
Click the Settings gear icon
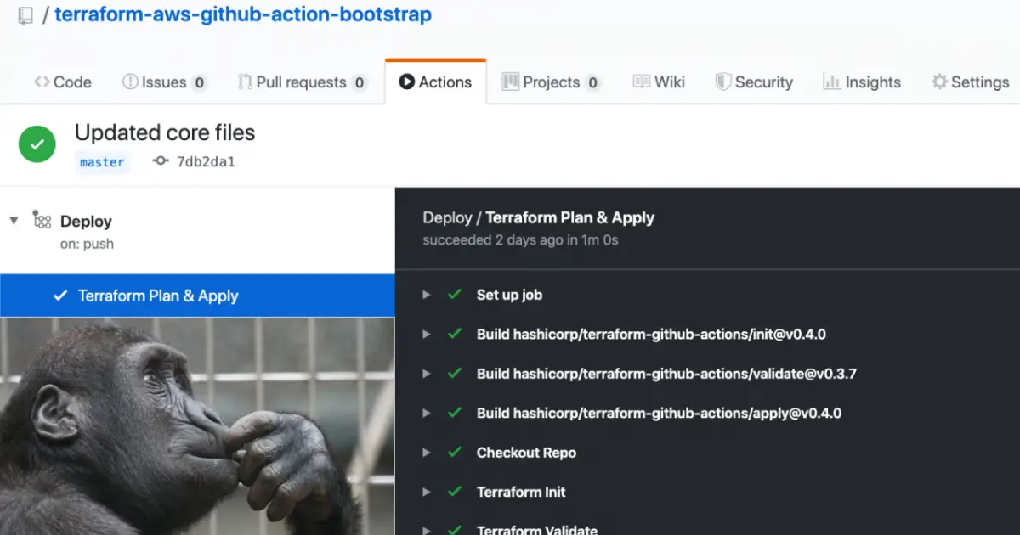939,82
